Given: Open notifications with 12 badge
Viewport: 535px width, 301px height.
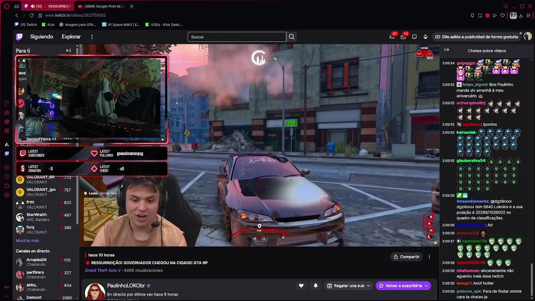Looking at the screenshot, I should pos(403,37).
